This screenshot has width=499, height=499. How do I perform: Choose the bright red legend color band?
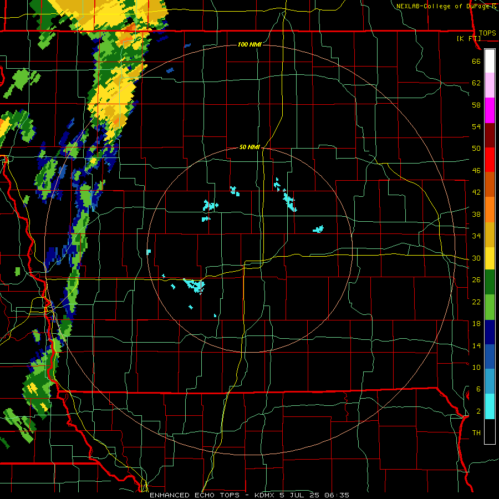[490, 160]
